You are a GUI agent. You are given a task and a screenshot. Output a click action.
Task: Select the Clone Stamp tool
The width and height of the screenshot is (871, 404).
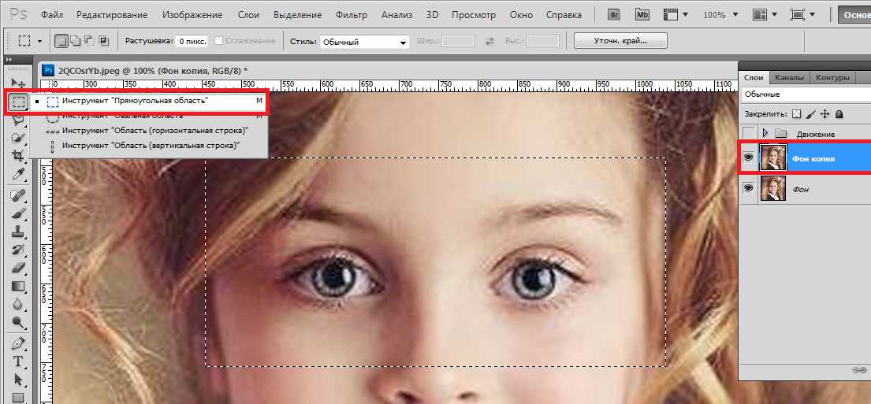[18, 232]
